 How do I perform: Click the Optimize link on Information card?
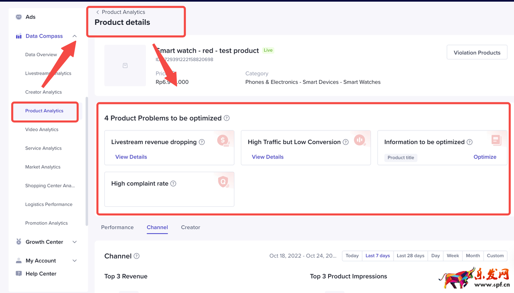point(485,157)
